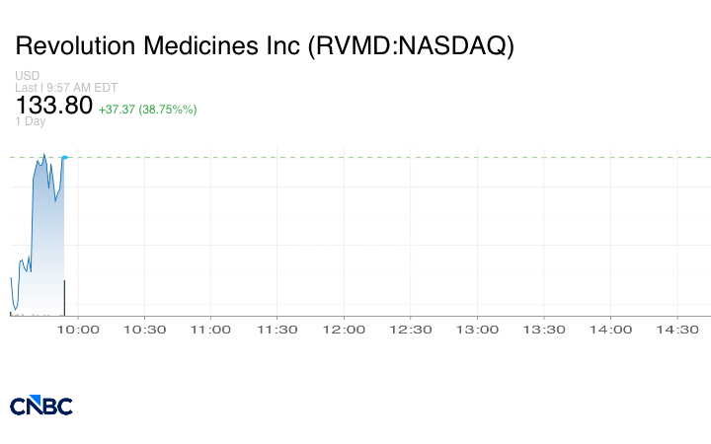Click the Last 9:57 AM EDT timestamp
The height and width of the screenshot is (444, 711).
click(x=66, y=87)
